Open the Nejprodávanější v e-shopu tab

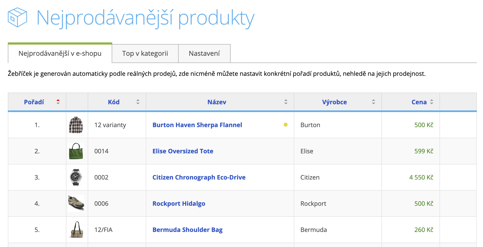[60, 53]
